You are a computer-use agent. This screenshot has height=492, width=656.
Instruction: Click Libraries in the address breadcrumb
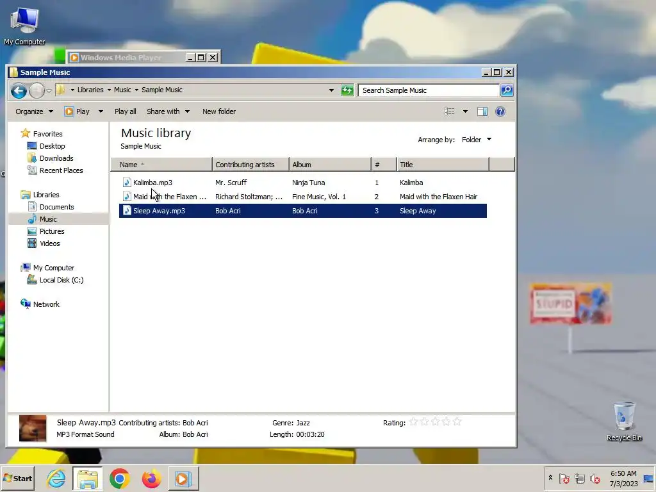(90, 90)
